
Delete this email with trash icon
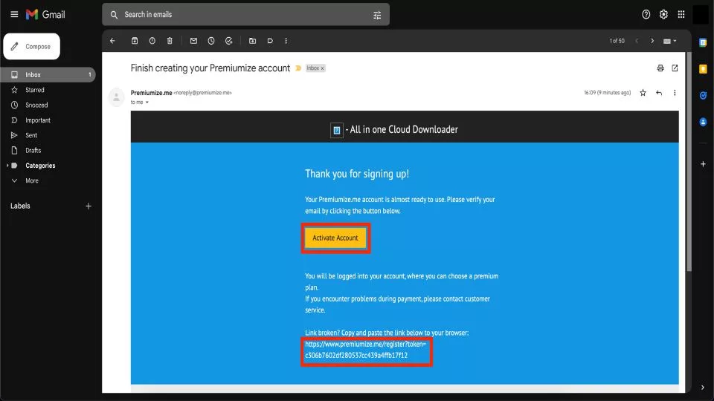170,41
